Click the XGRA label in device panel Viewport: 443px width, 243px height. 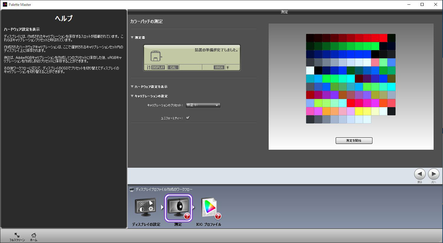pos(219,67)
